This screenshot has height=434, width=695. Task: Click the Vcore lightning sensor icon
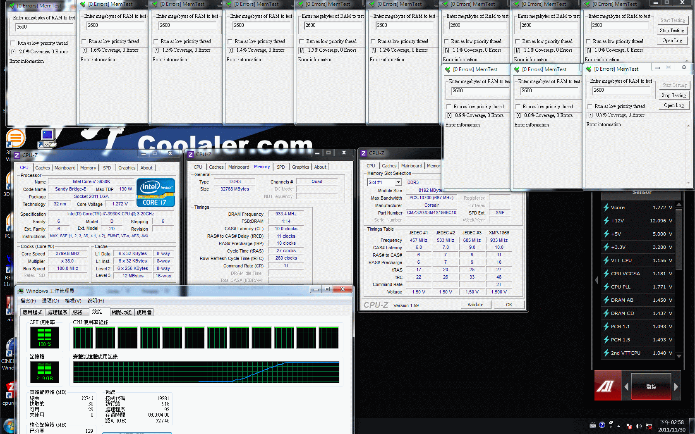[606, 207]
